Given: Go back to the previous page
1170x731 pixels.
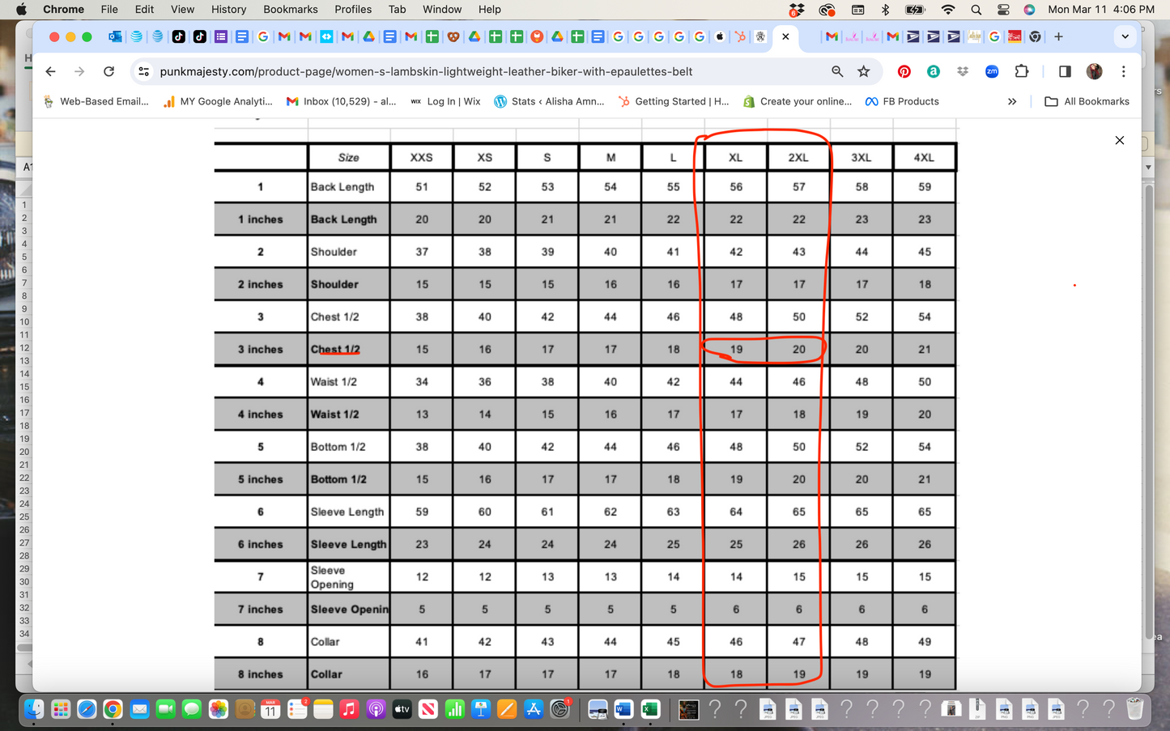Looking at the screenshot, I should 50,71.
